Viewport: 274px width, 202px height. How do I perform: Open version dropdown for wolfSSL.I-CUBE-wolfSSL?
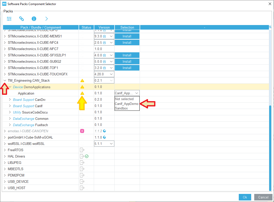111,144
